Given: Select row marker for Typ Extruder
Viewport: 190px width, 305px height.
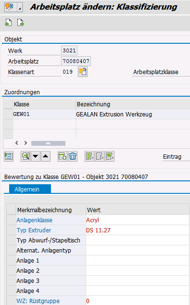Looking at the screenshot, I should point(12,230).
